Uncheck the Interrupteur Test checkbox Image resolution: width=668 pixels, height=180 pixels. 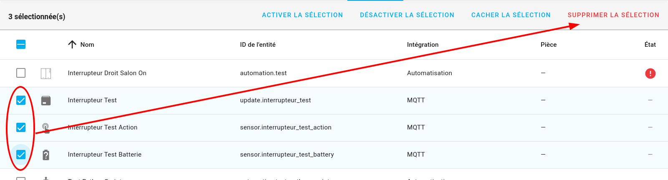click(21, 100)
